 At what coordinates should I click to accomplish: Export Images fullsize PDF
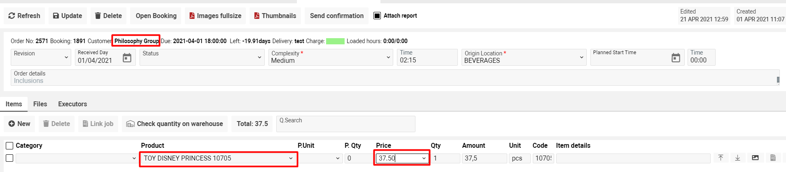pyautogui.click(x=215, y=16)
